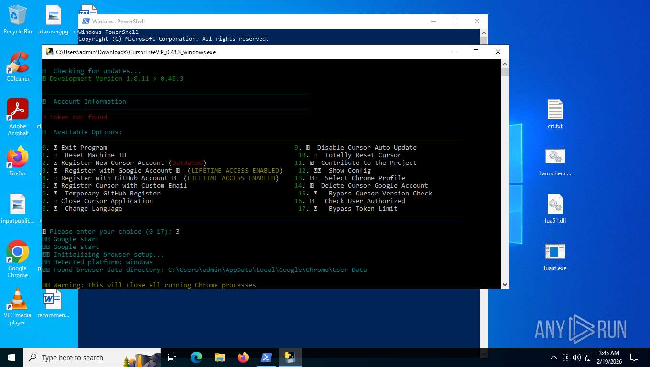Screen dimensions: 650x367
Task: Open the VLC media player shortcut
Action: coord(18,306)
